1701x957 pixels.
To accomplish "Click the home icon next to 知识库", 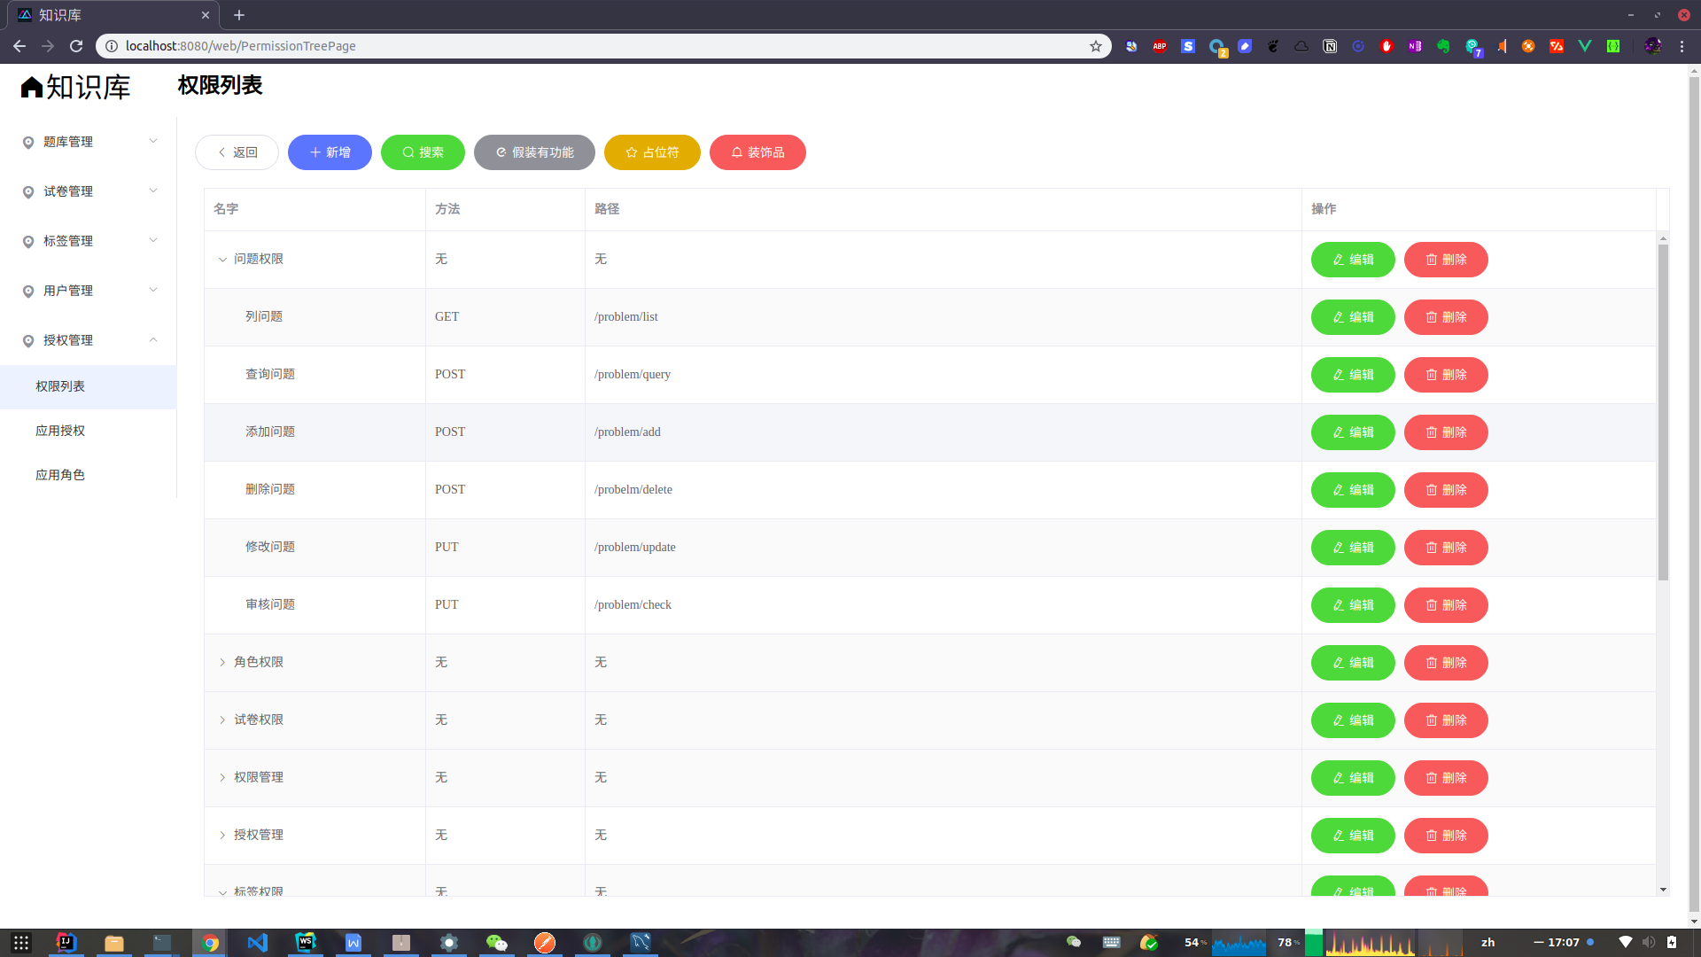I will (32, 87).
